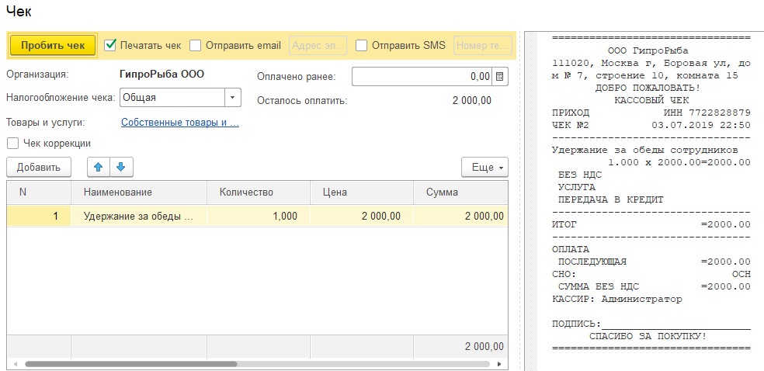
Task: Click the move row down arrow
Action: pos(122,167)
